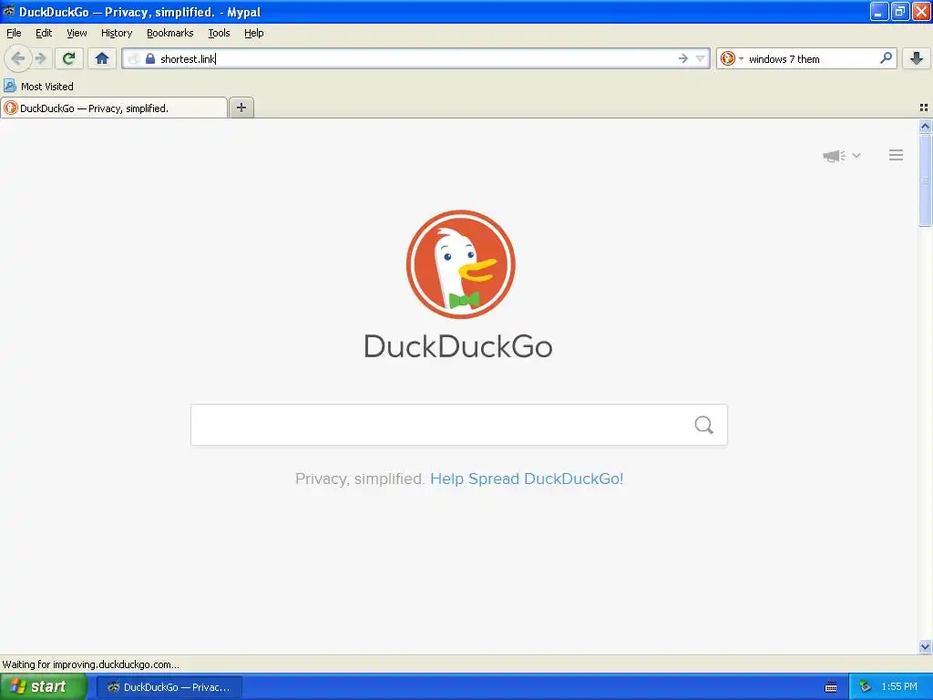Screen dimensions: 933x700
Task: Open the Tools menu
Action: coord(219,33)
